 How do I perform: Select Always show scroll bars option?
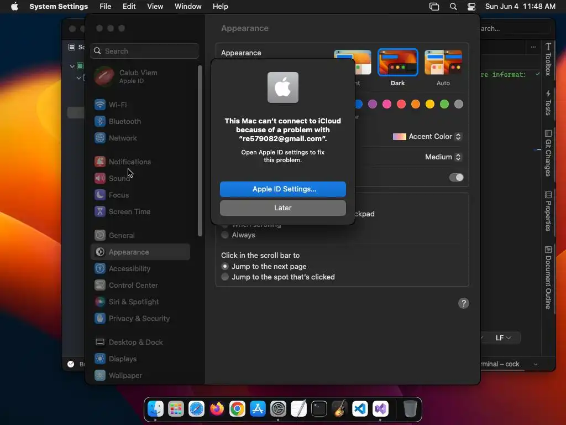[x=225, y=235]
